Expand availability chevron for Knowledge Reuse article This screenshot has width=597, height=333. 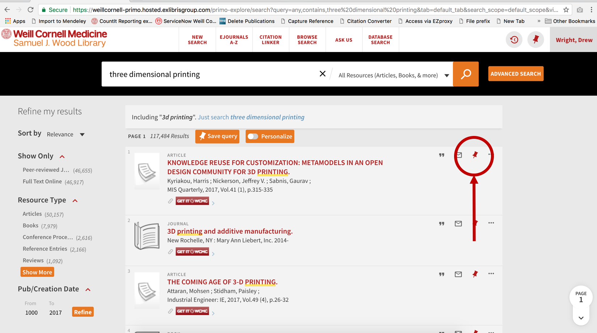pos(213,203)
